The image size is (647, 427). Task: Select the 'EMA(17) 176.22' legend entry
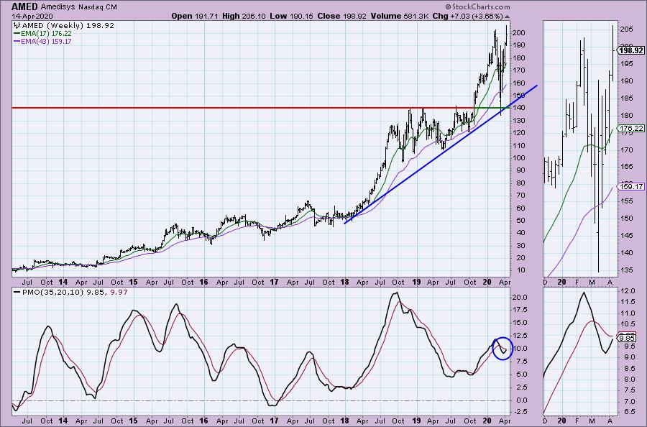(x=46, y=34)
